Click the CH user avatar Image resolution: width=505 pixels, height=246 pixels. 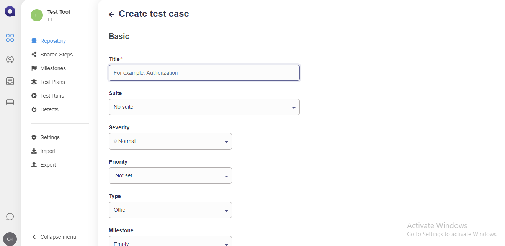10,239
